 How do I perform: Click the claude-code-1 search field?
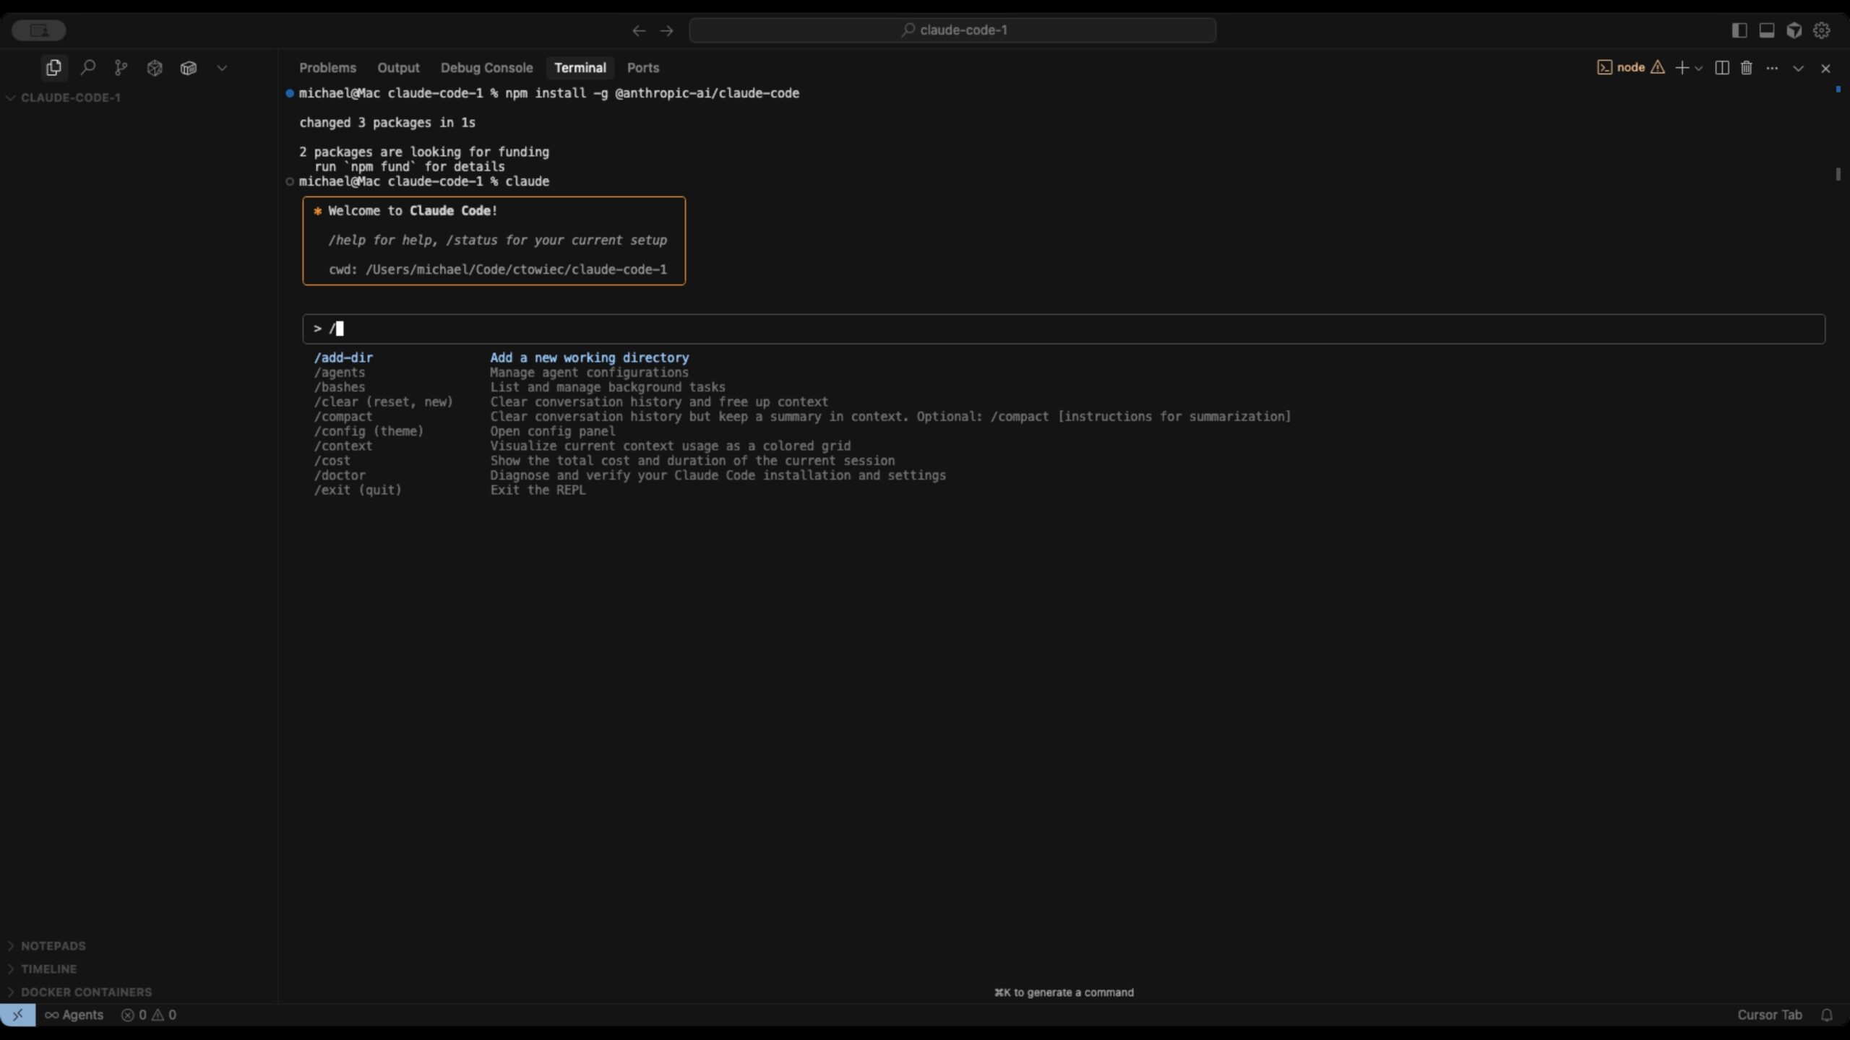click(952, 30)
